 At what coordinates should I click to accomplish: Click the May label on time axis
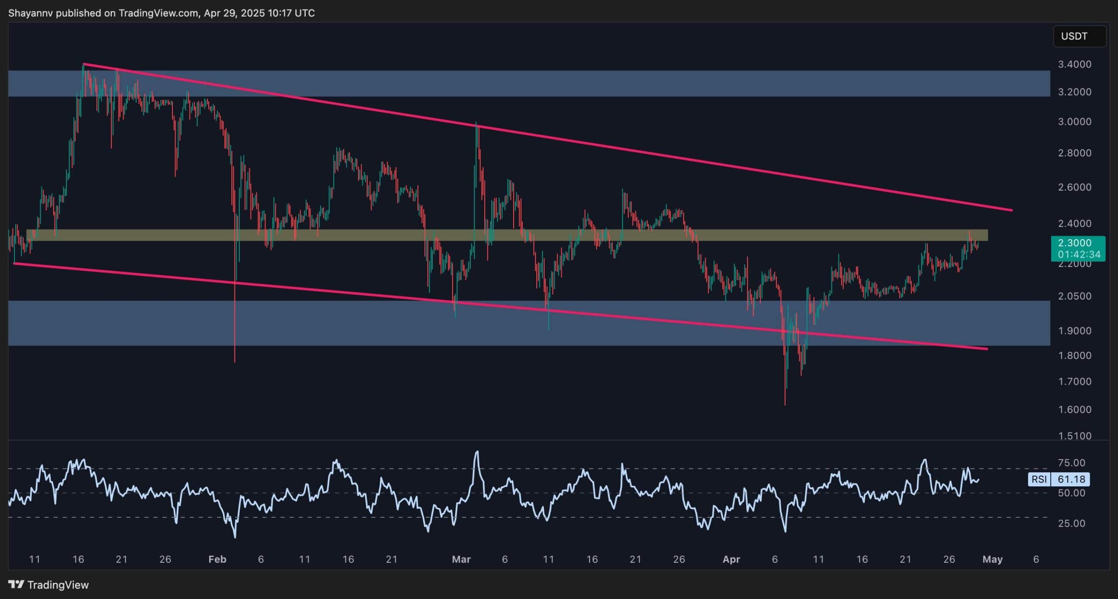[992, 559]
